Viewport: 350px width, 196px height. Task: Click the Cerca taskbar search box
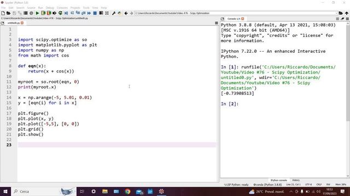point(44,191)
